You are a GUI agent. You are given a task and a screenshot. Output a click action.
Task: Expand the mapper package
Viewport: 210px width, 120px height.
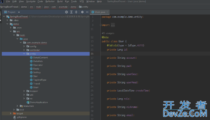[24, 91]
